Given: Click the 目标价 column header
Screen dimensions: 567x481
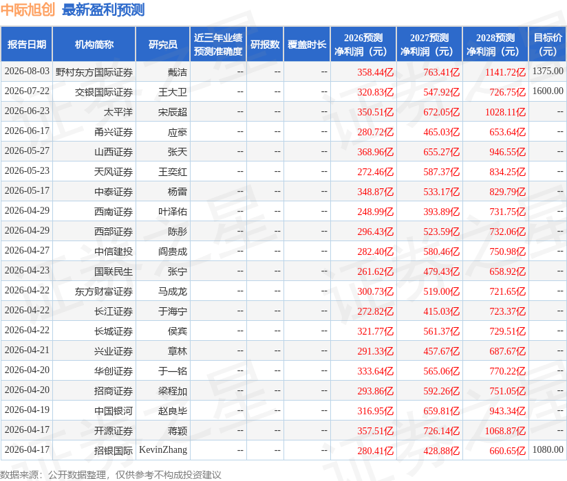Looking at the screenshot, I should pyautogui.click(x=548, y=45).
